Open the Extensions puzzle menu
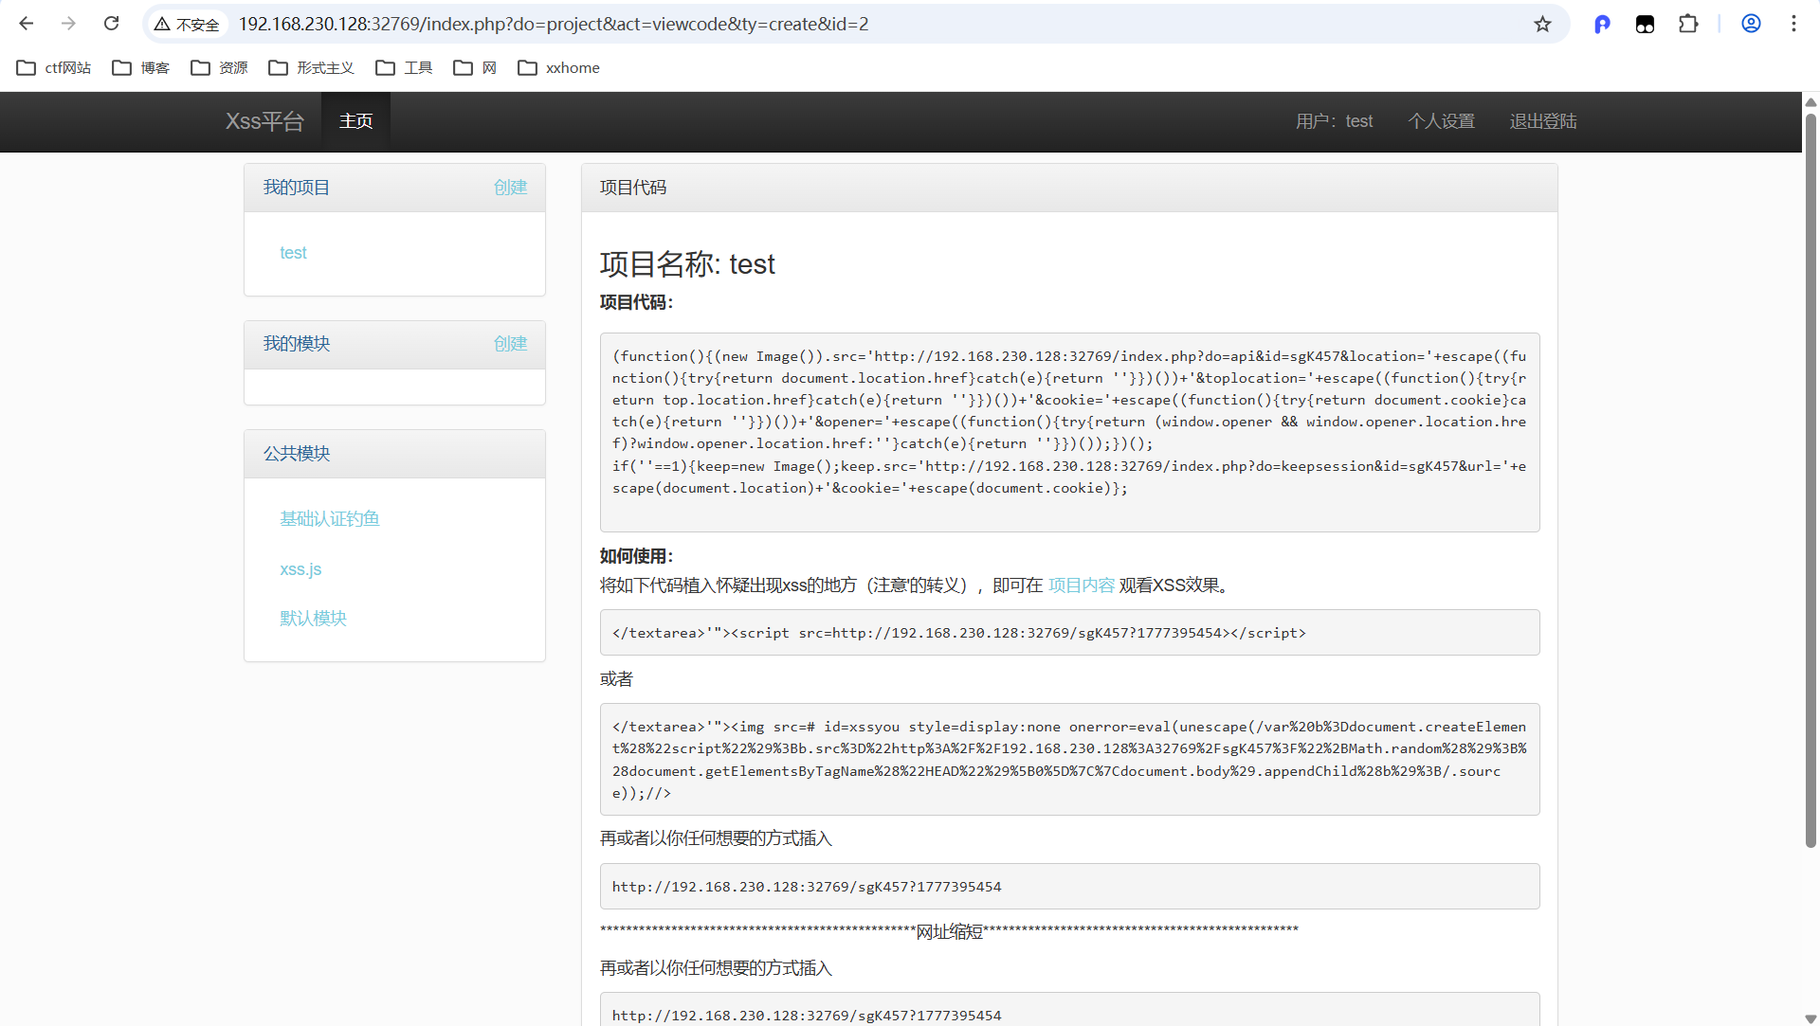The image size is (1820, 1026). (x=1688, y=24)
